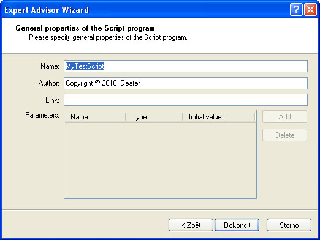Cancel the wizard with Storno

click(289, 225)
